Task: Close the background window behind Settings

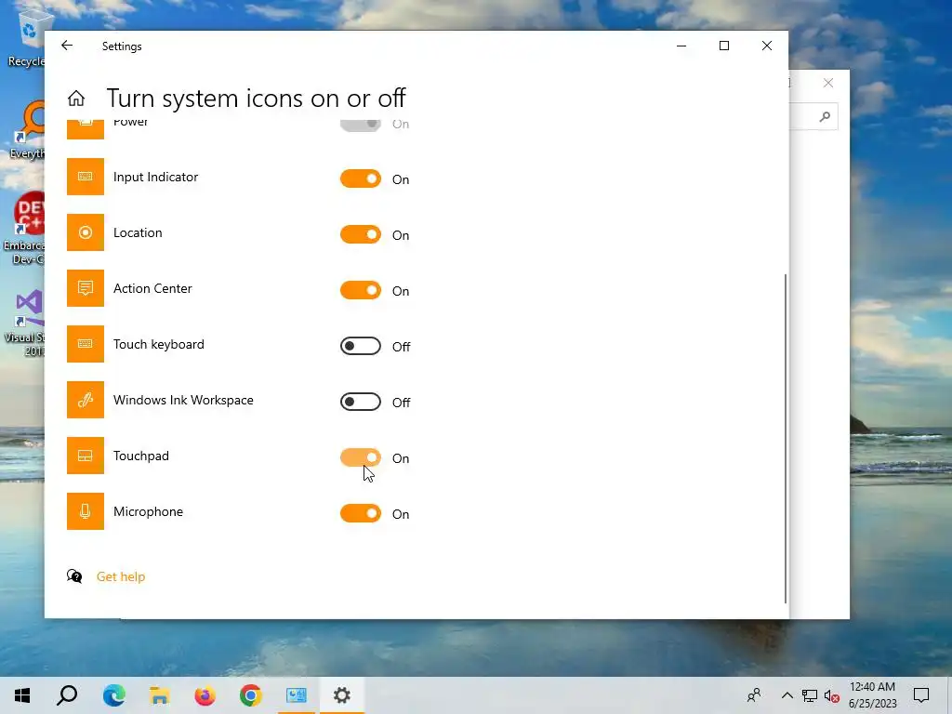Action: pyautogui.click(x=828, y=83)
